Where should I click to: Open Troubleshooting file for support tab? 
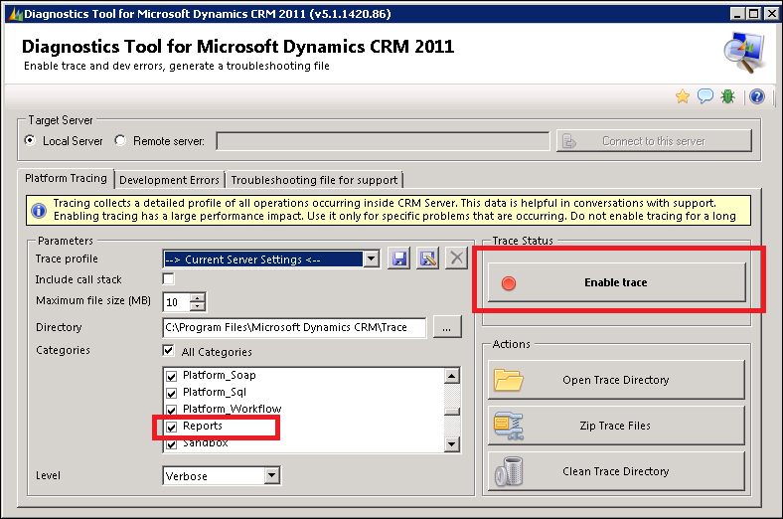[314, 180]
